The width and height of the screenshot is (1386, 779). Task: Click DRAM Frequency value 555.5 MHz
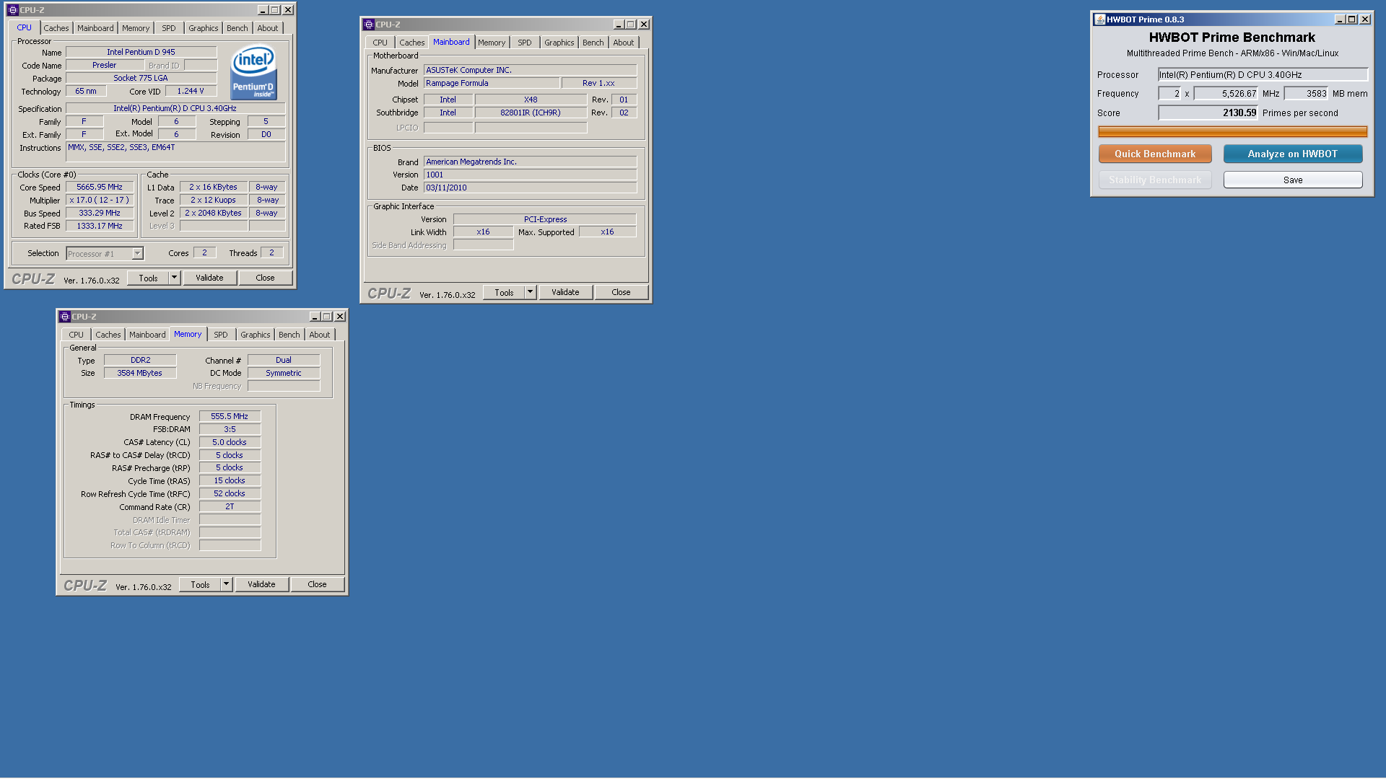tap(230, 416)
